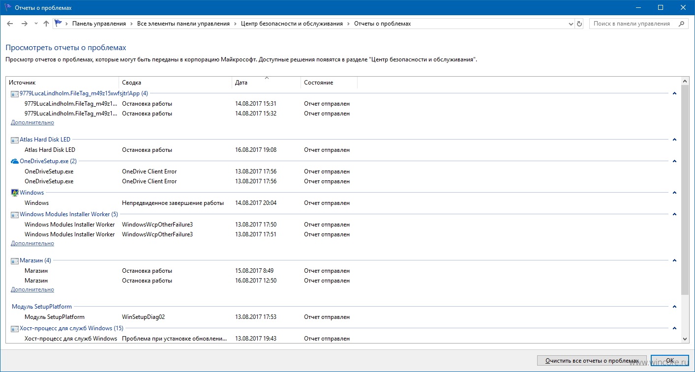
Task: Collapse the Магазин group
Action: [674, 260]
